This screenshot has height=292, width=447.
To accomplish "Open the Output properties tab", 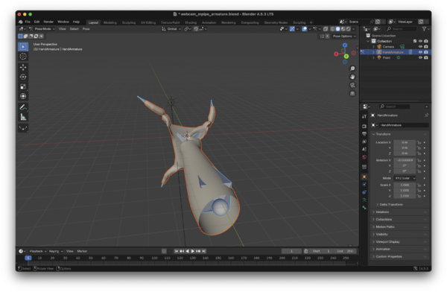I will click(x=364, y=134).
